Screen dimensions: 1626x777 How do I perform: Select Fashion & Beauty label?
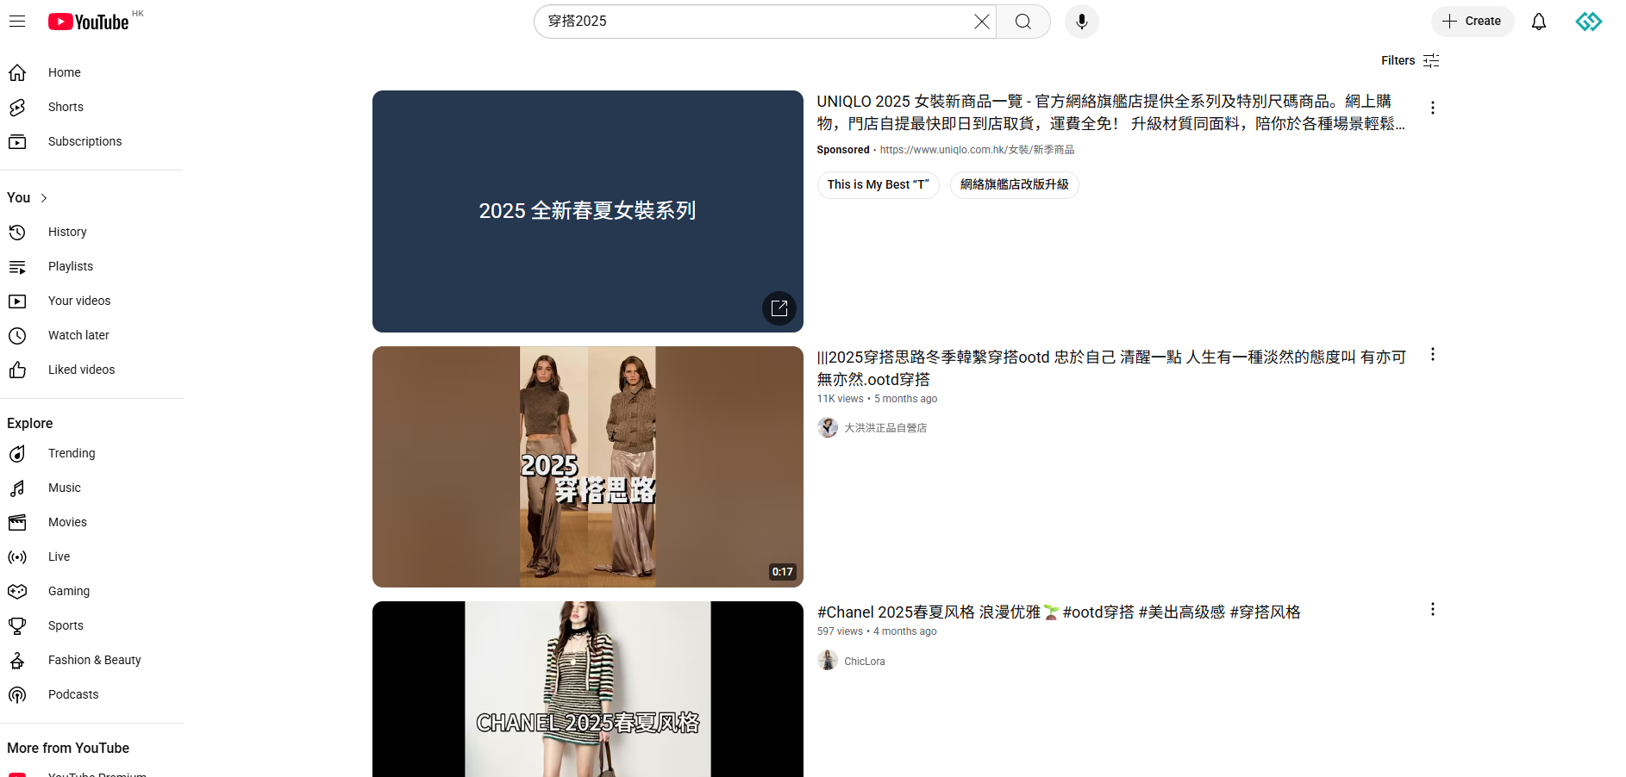(x=94, y=660)
